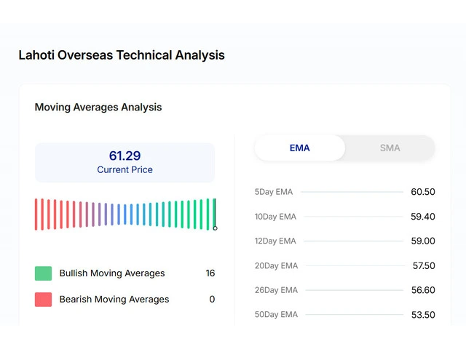466x349 pixels.
Task: Select the 53.50 EMA value
Action: point(422,315)
